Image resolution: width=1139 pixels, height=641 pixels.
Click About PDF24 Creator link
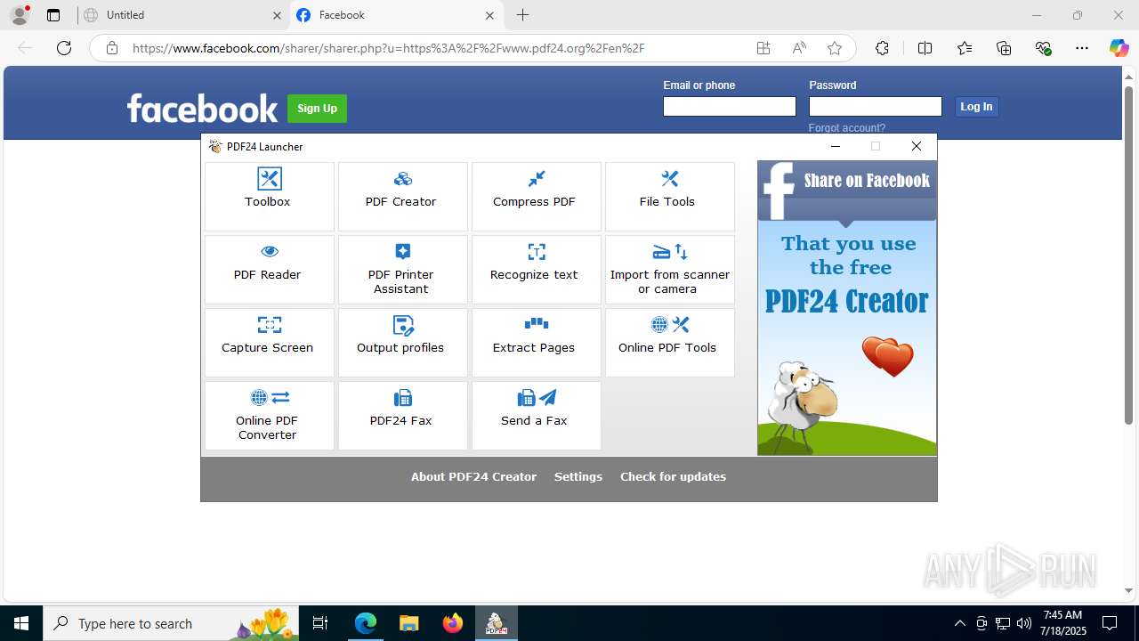pos(473,477)
